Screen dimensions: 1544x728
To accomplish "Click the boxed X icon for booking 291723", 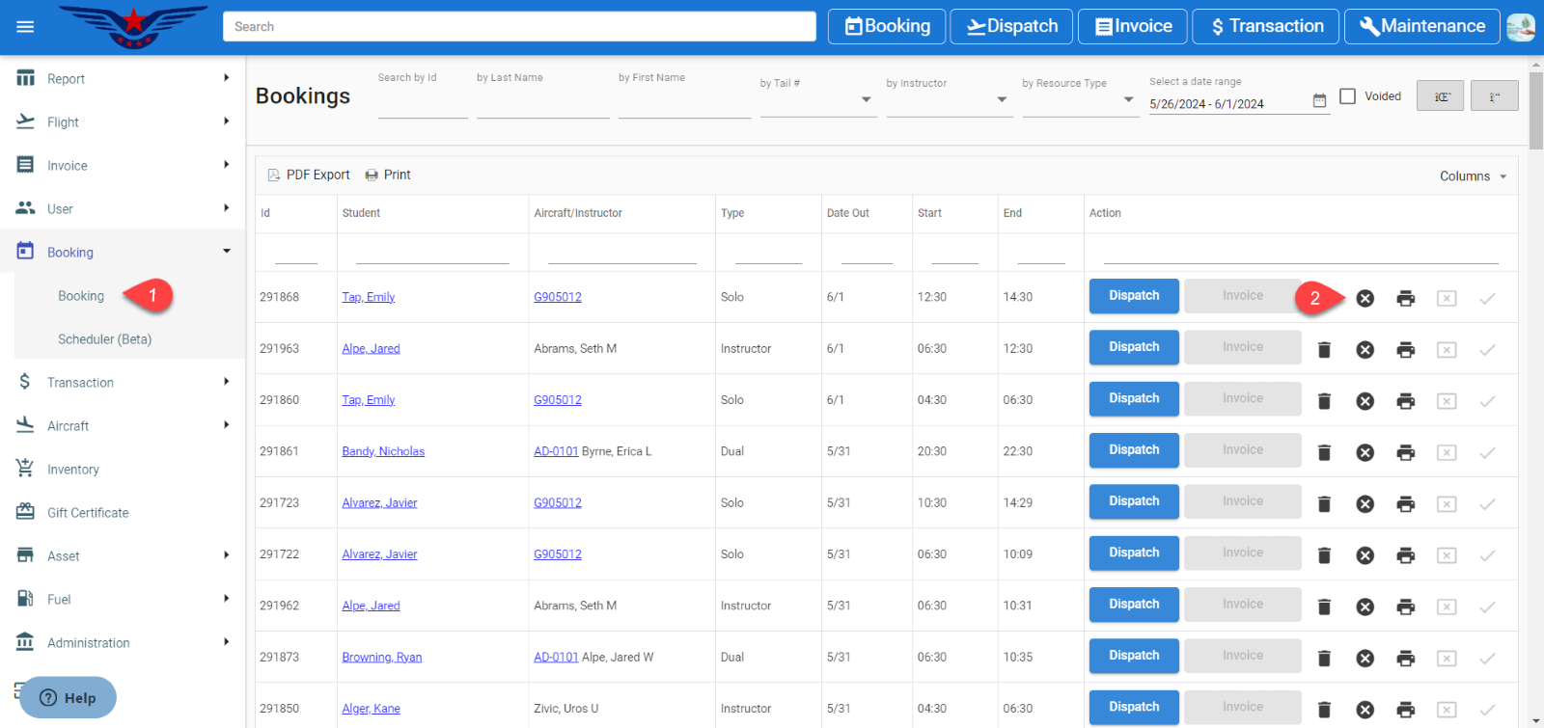I will pyautogui.click(x=1446, y=504).
